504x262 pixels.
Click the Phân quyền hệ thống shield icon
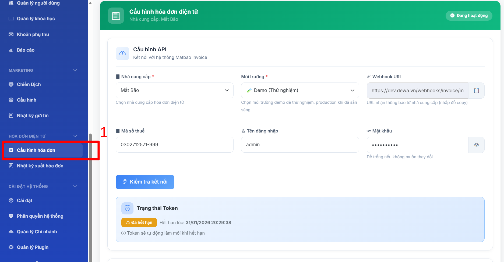[11, 216]
